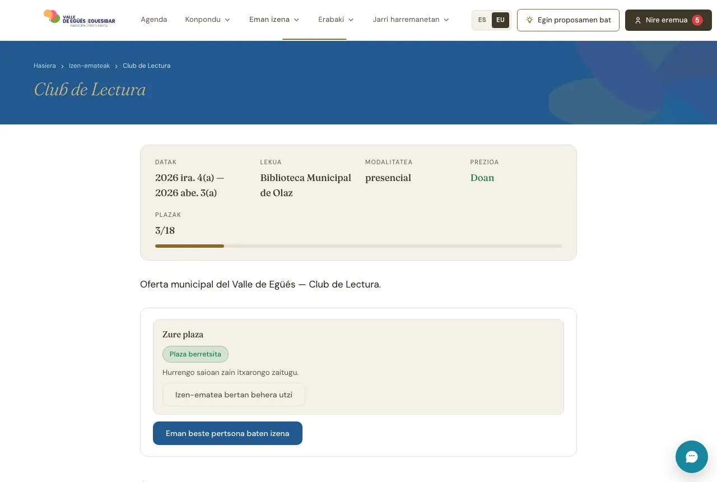Image resolution: width=717 pixels, height=482 pixels.
Task: Click Club de Lectura breadcrumb item
Action: point(147,66)
